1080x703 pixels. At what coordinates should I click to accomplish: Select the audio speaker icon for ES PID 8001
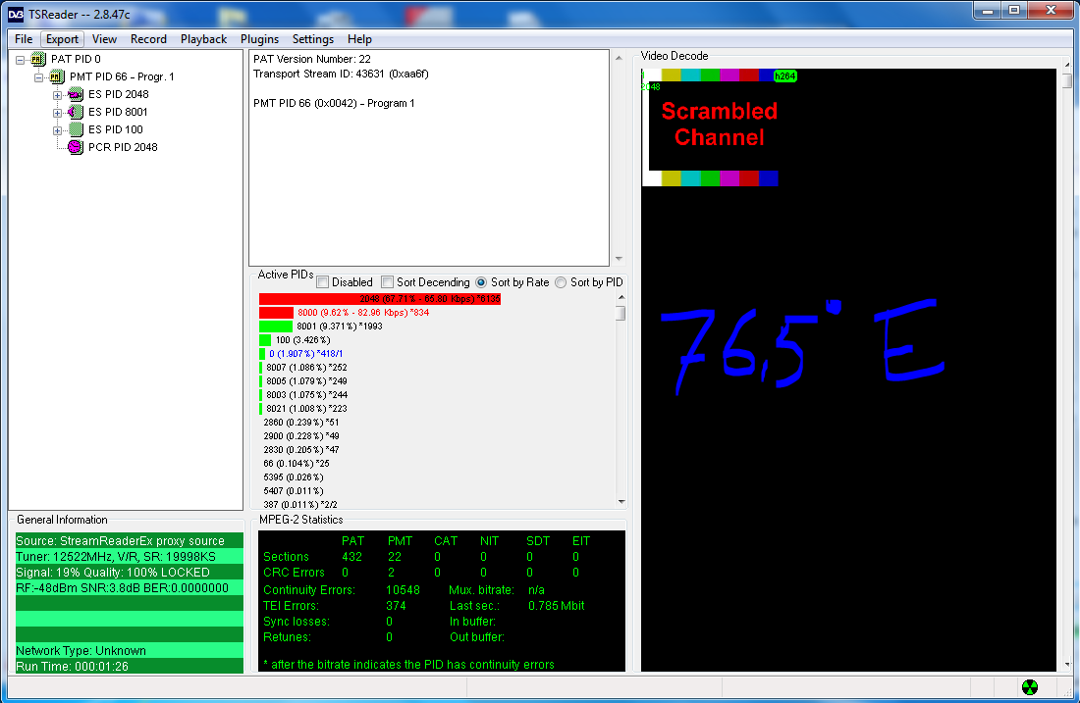click(75, 112)
